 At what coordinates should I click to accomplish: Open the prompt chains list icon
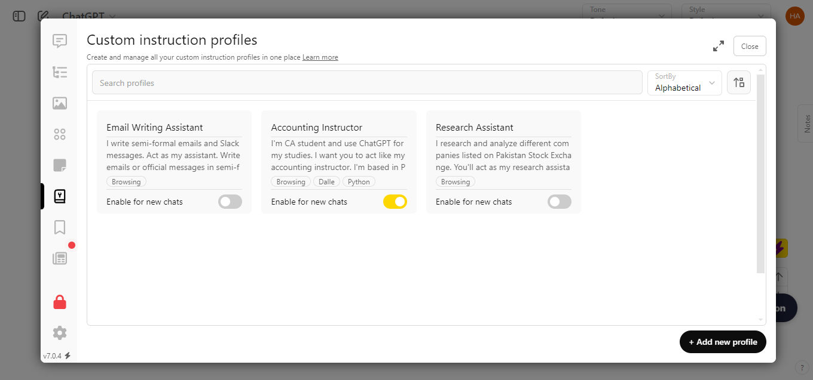60,72
